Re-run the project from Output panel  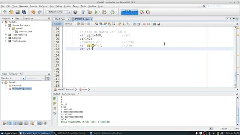pyautogui.click(x=55, y=98)
